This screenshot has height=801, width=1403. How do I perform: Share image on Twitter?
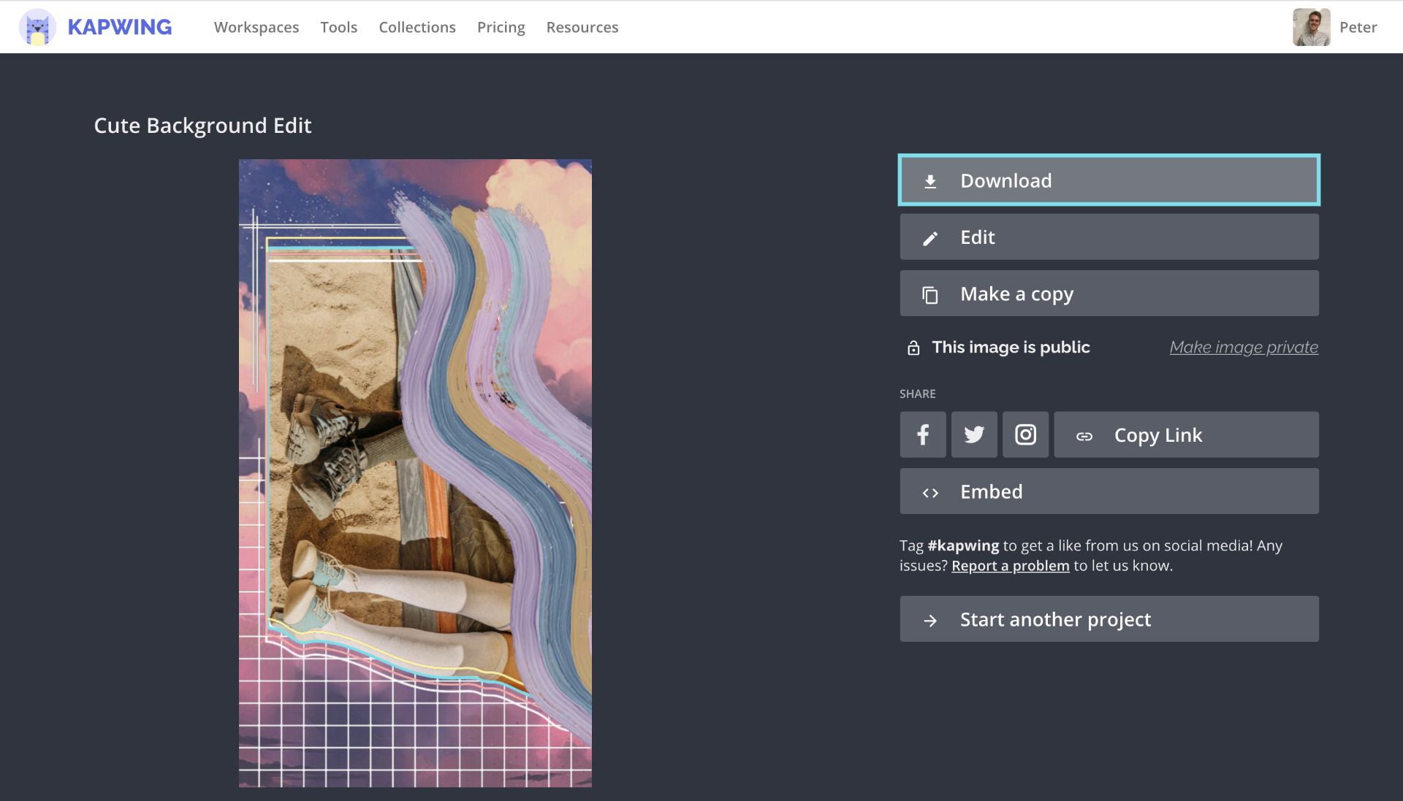[974, 435]
